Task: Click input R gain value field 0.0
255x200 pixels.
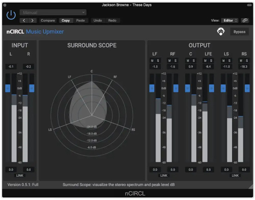Action: pos(28,169)
